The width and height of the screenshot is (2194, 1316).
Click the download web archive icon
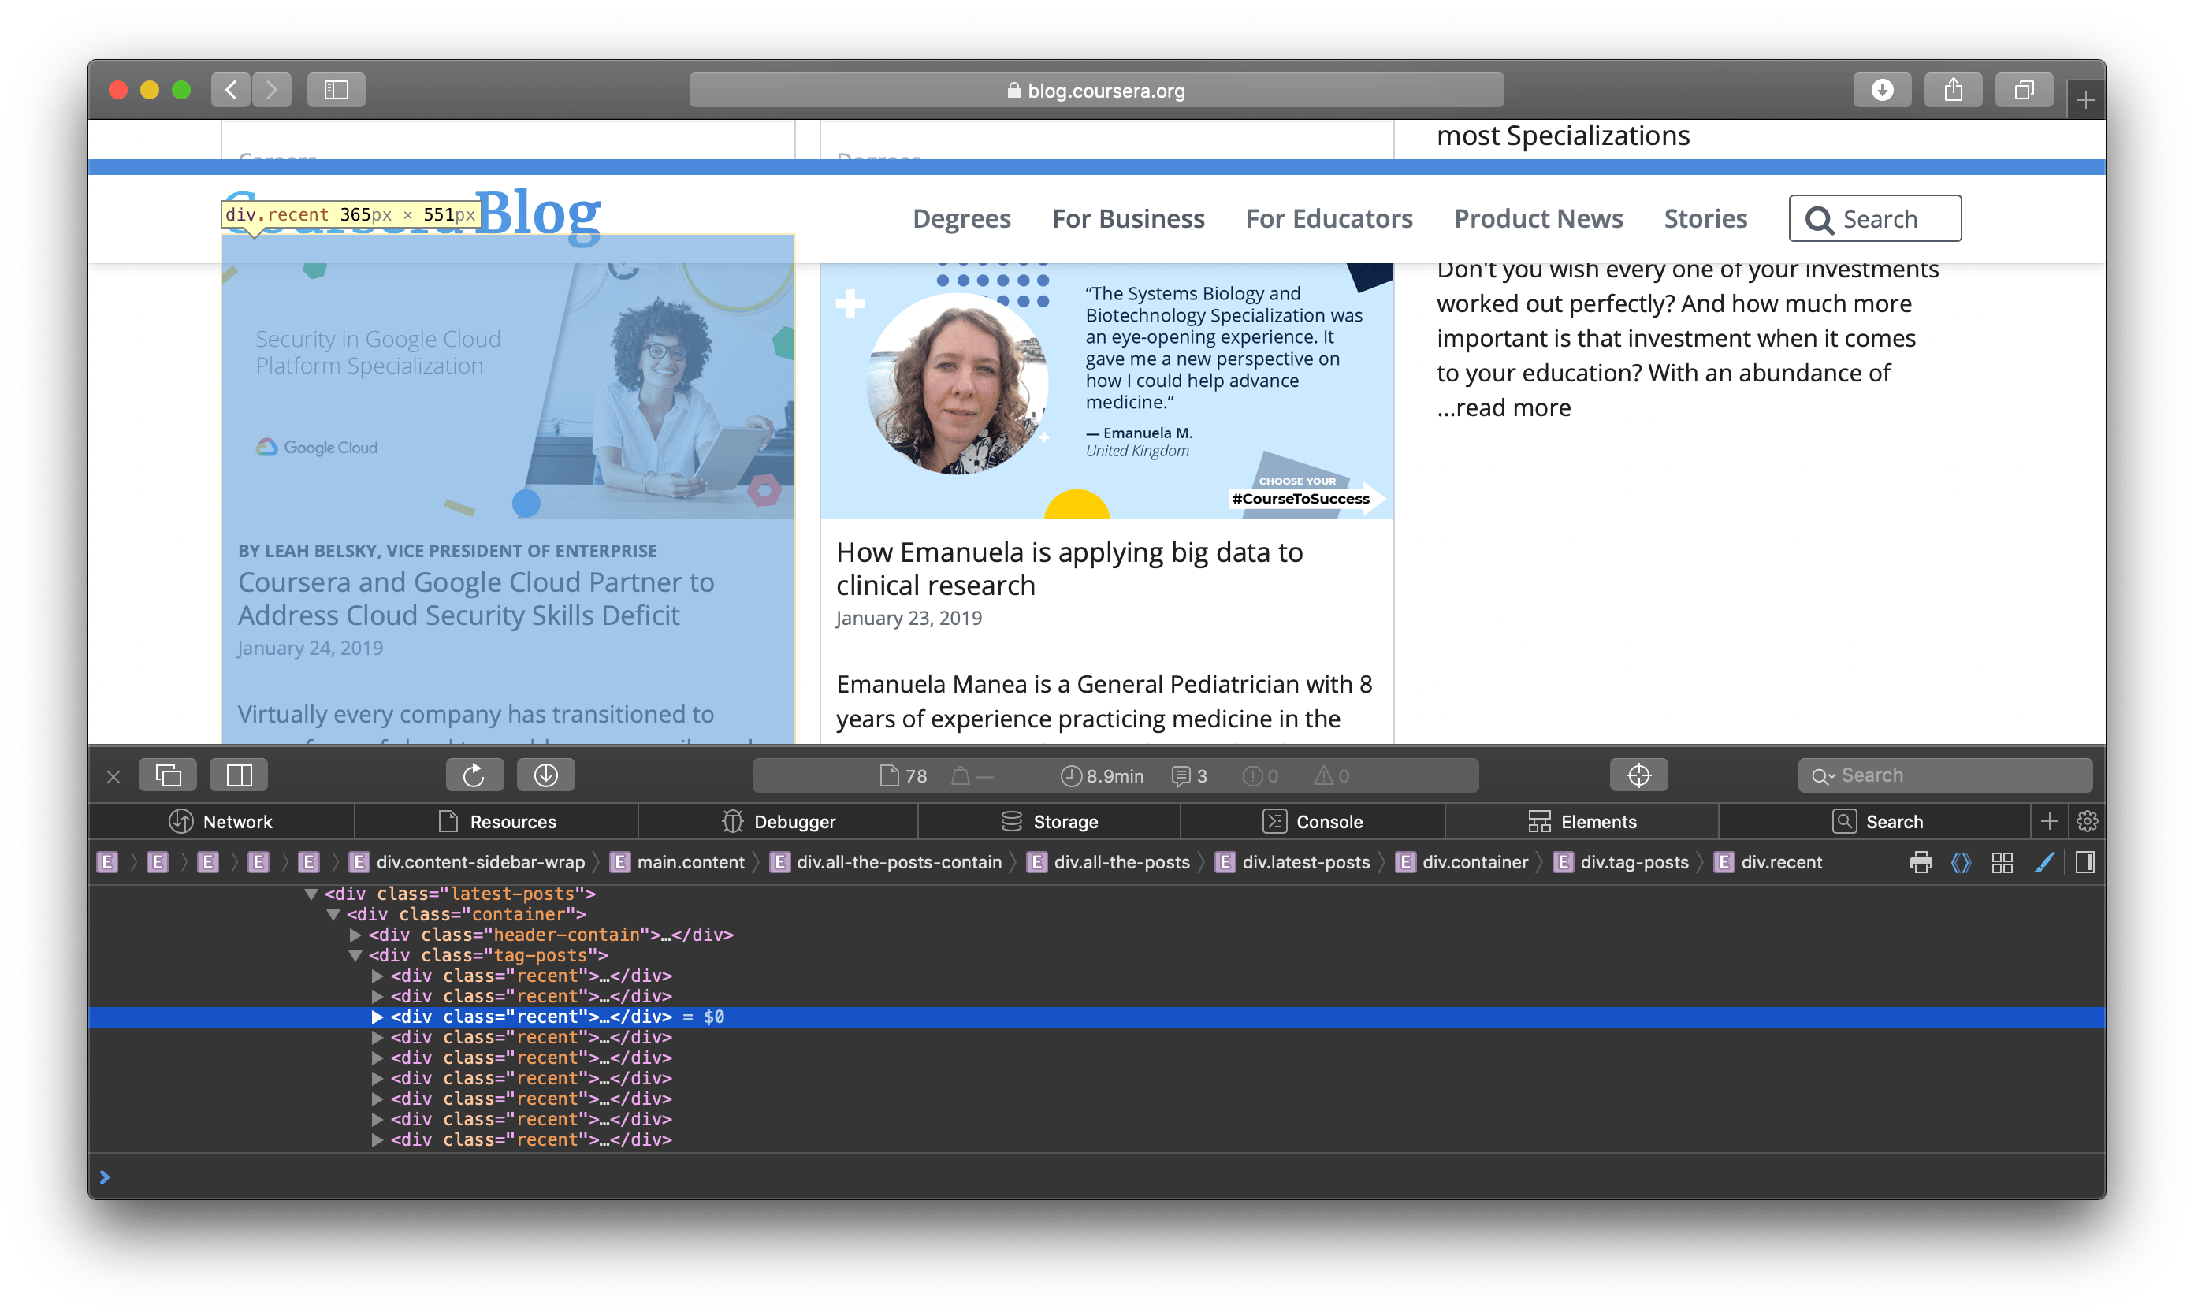coord(545,775)
